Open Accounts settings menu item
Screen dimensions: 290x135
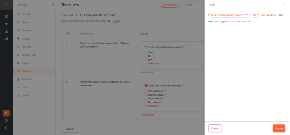34,22
